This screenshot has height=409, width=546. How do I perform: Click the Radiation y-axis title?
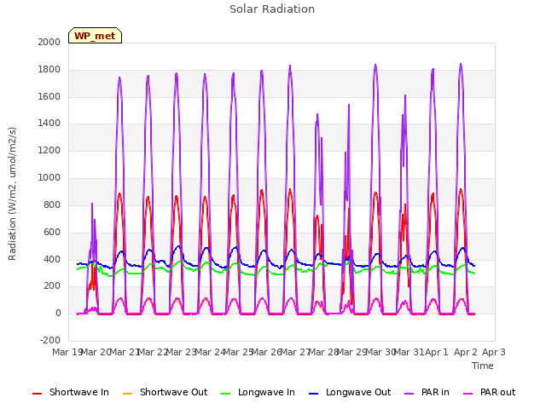(12, 193)
